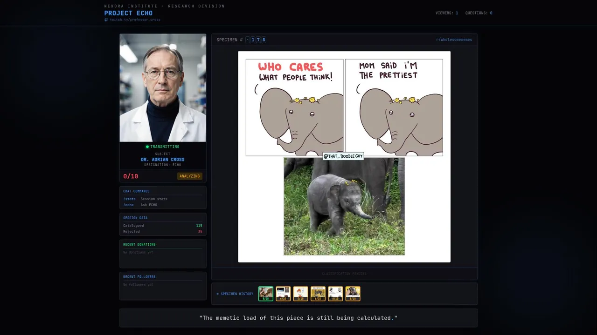597x335 pixels.
Task: Click the RECENT DONATIONS panel header
Action: click(139, 244)
